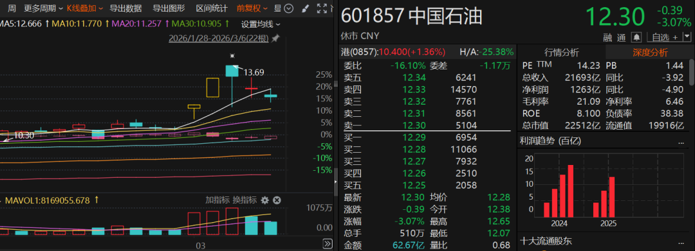Viewport: 695px width, 251px height.
Task: Click the 10.30 low price label on chart
Action: click(24, 135)
